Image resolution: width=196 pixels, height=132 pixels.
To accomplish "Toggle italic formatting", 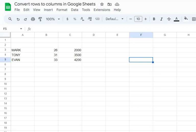I will [161, 19].
